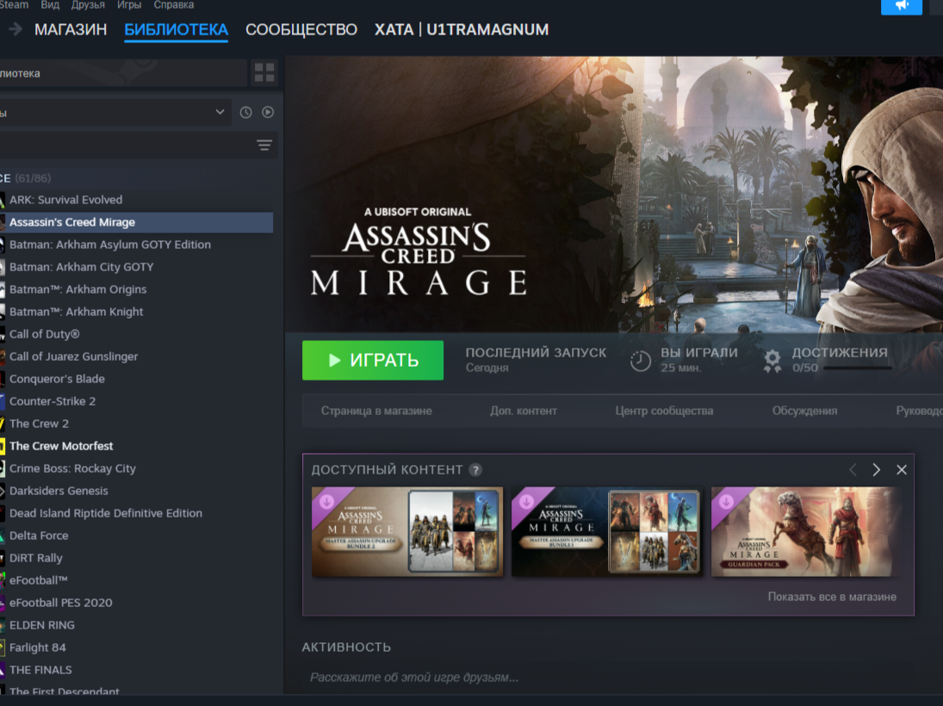Select DiRT Rally in library
Screen dimensions: 943x706
pos(137,557)
